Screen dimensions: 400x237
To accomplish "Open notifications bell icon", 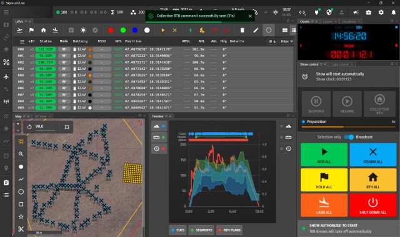I will [394, 12].
